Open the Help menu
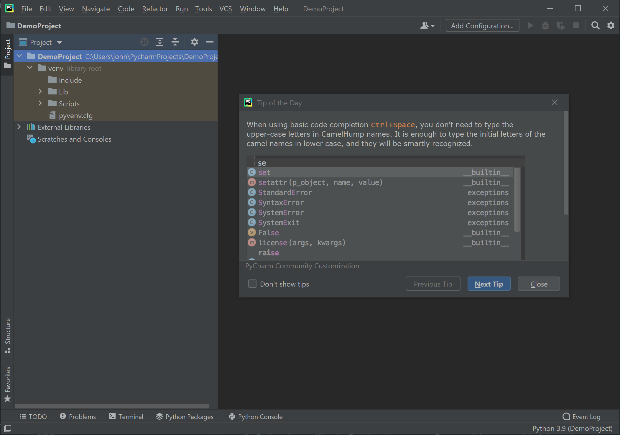This screenshot has width=620, height=435. pos(281,9)
